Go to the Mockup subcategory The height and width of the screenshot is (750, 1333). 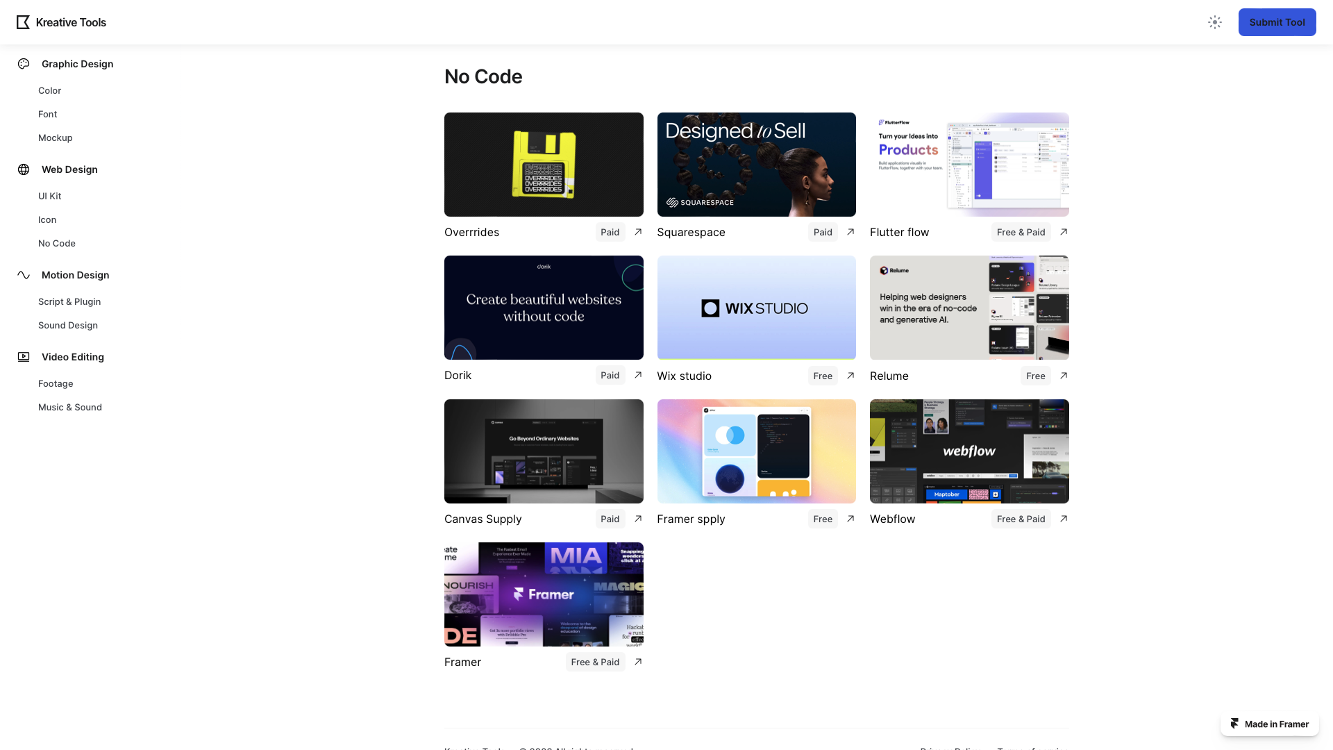coord(55,137)
